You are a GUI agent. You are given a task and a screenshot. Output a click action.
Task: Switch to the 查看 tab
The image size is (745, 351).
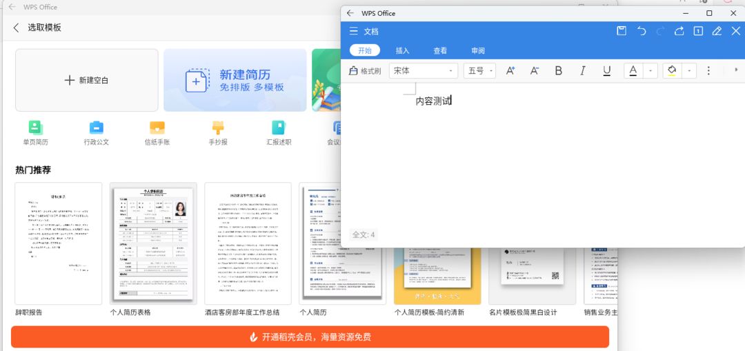[440, 50]
